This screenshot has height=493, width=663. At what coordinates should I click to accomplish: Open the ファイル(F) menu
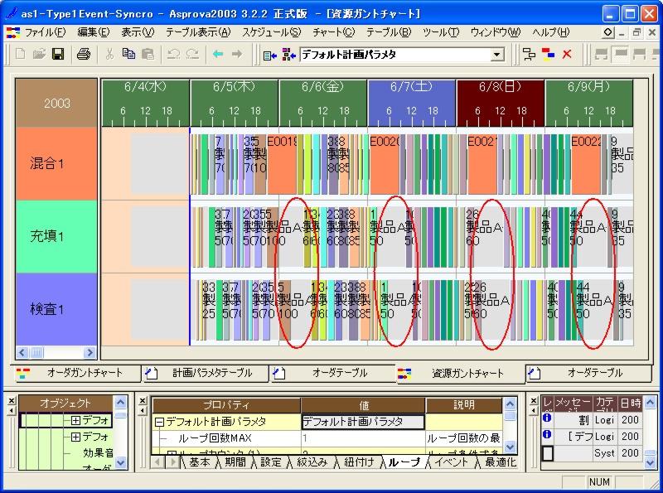pyautogui.click(x=46, y=32)
